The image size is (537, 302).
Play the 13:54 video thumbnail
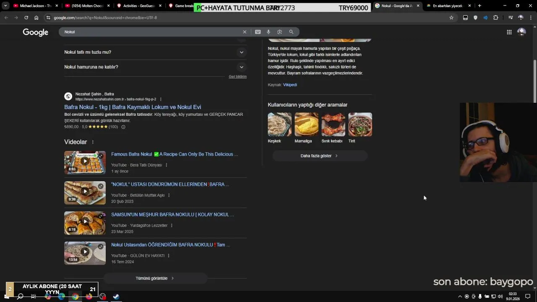click(85, 253)
